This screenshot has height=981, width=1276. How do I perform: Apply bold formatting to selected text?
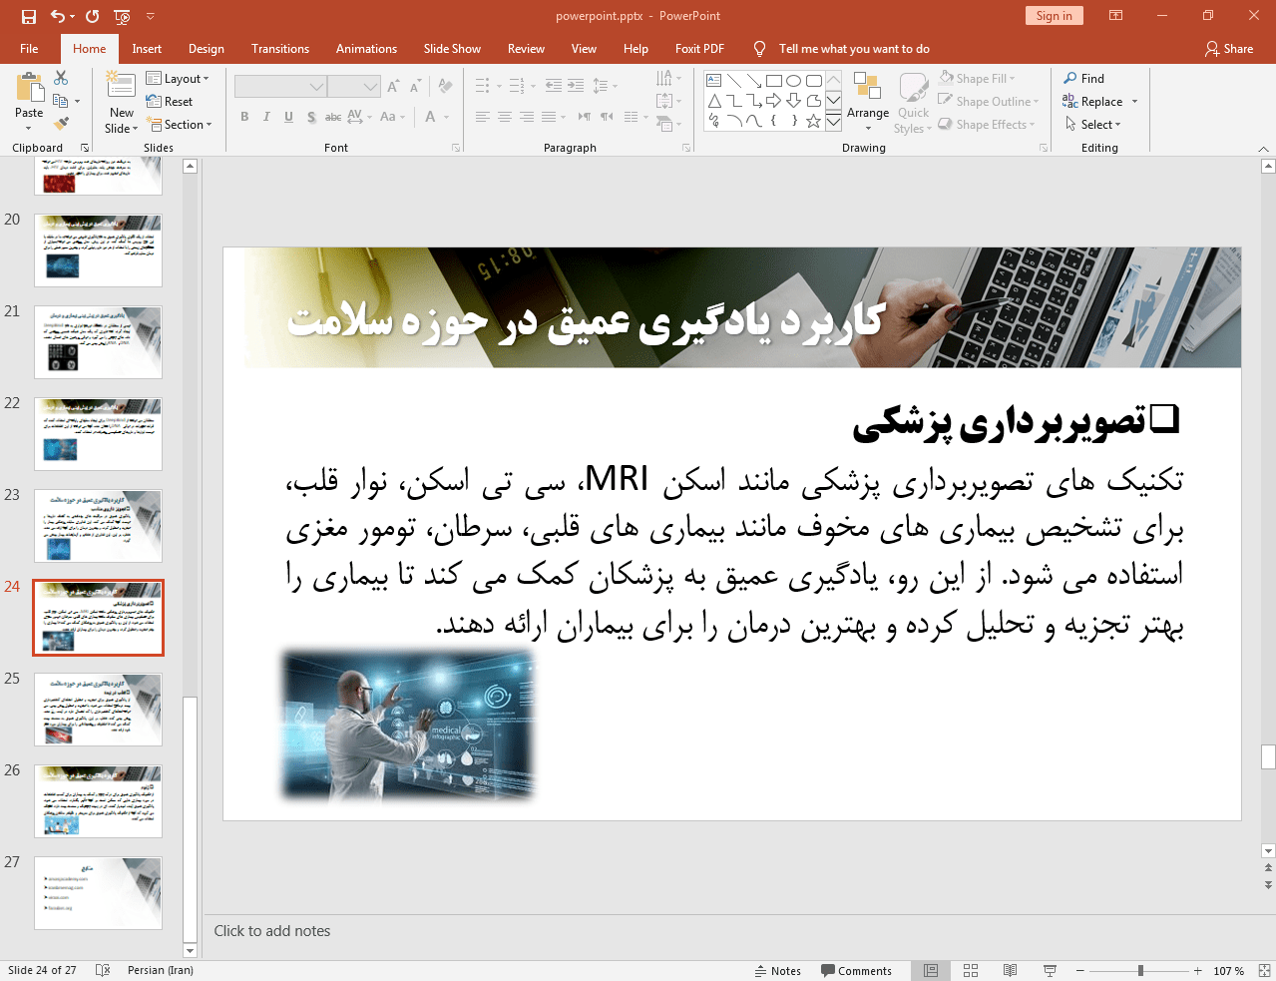coord(243,117)
